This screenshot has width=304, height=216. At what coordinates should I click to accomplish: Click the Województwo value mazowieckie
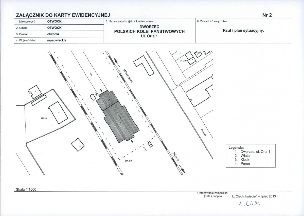point(57,40)
